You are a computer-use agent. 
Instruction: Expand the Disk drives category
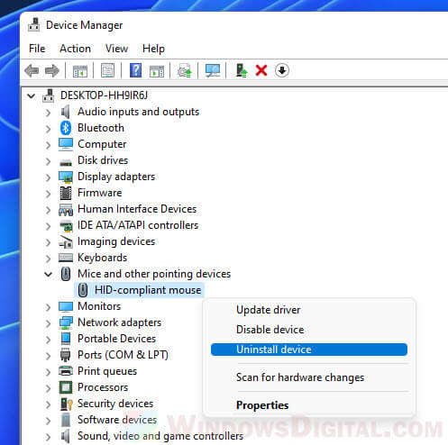tap(48, 161)
